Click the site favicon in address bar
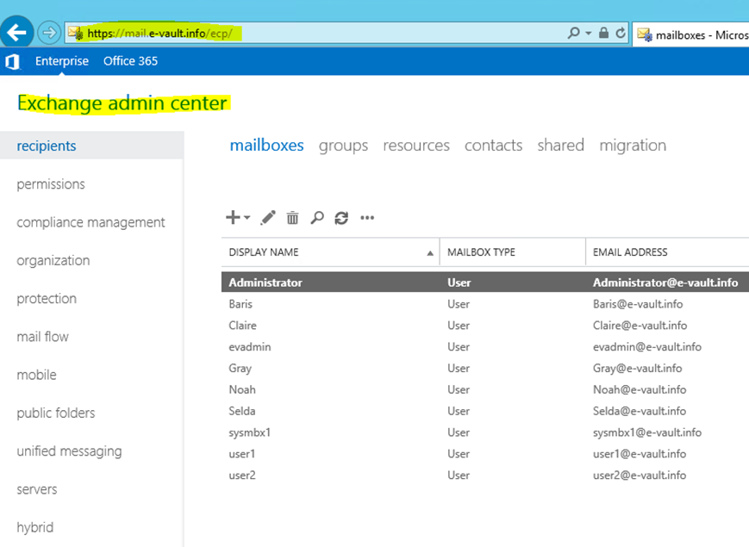The image size is (749, 547). point(76,34)
